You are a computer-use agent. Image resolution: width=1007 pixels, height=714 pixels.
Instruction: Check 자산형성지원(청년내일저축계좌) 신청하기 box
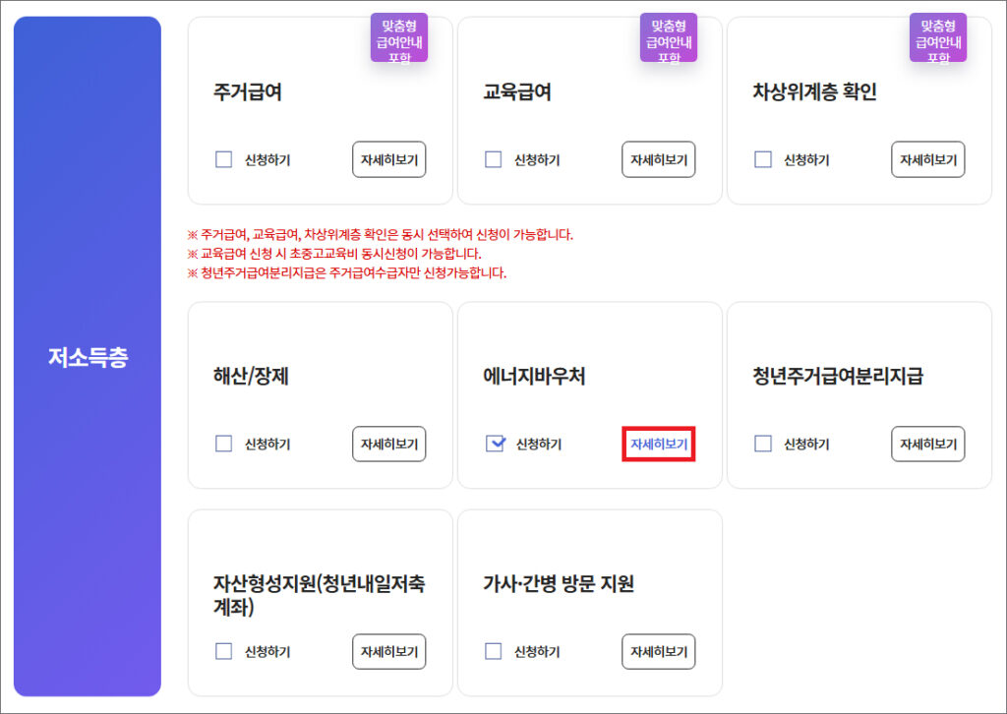224,651
